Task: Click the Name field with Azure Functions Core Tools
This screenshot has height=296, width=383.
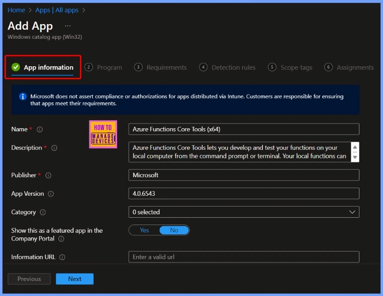Action: tap(244, 129)
